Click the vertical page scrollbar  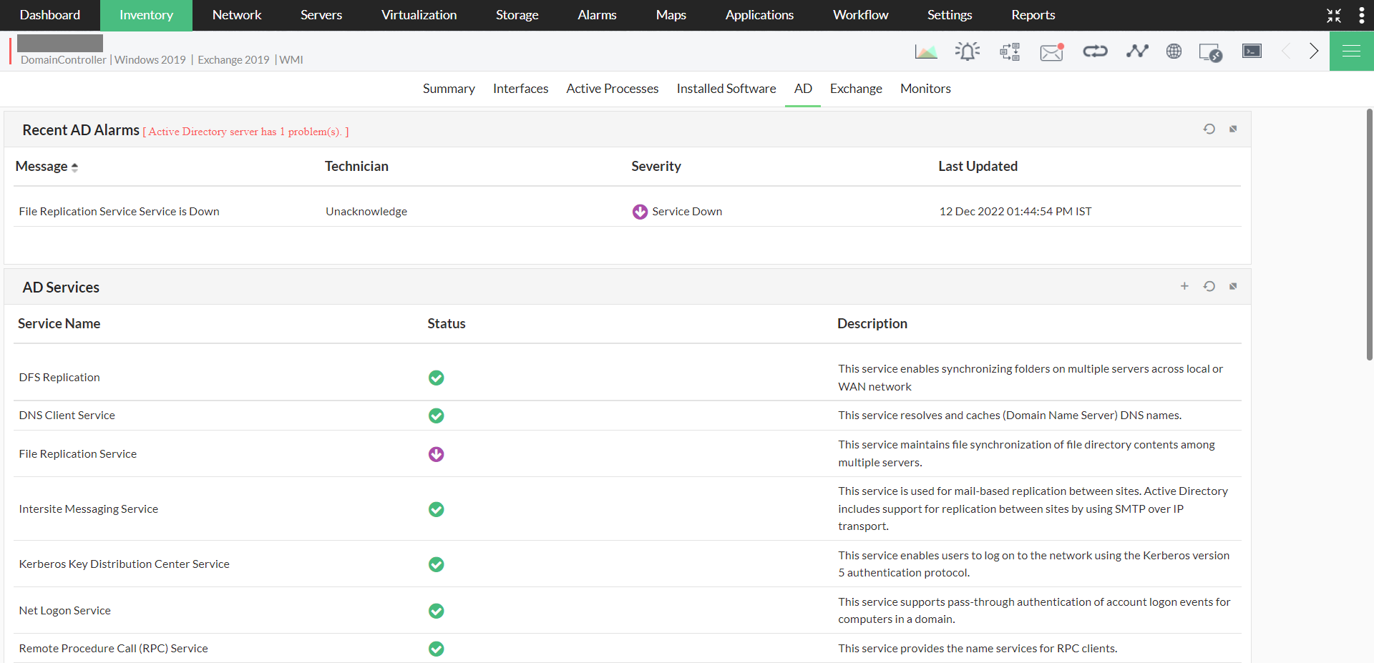pos(1369,236)
